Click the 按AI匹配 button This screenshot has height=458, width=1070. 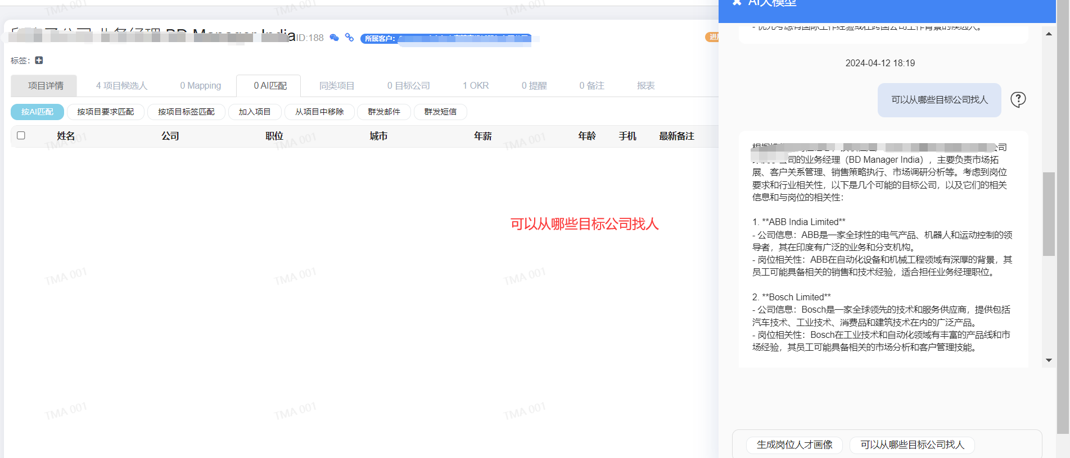coord(37,112)
